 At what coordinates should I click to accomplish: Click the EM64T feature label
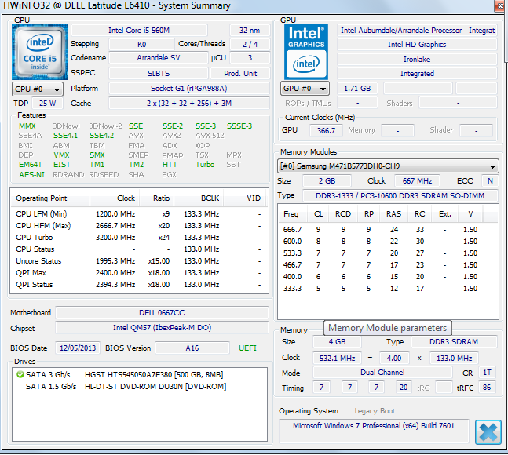pos(31,165)
